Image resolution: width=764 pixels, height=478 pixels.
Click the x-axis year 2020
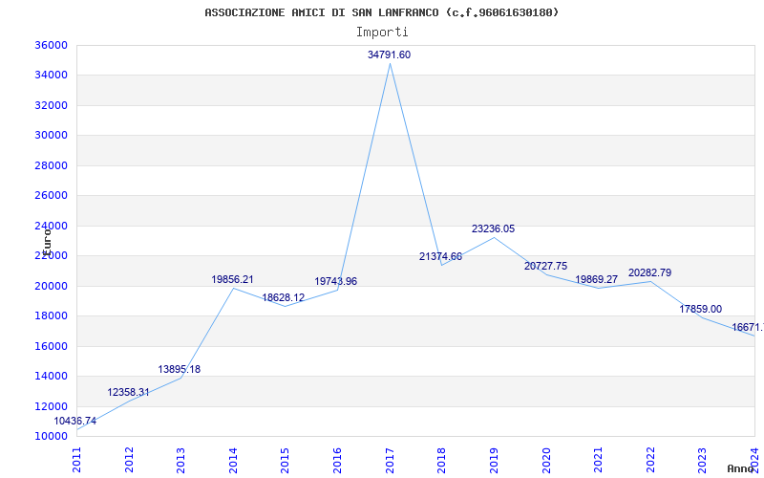(x=545, y=460)
